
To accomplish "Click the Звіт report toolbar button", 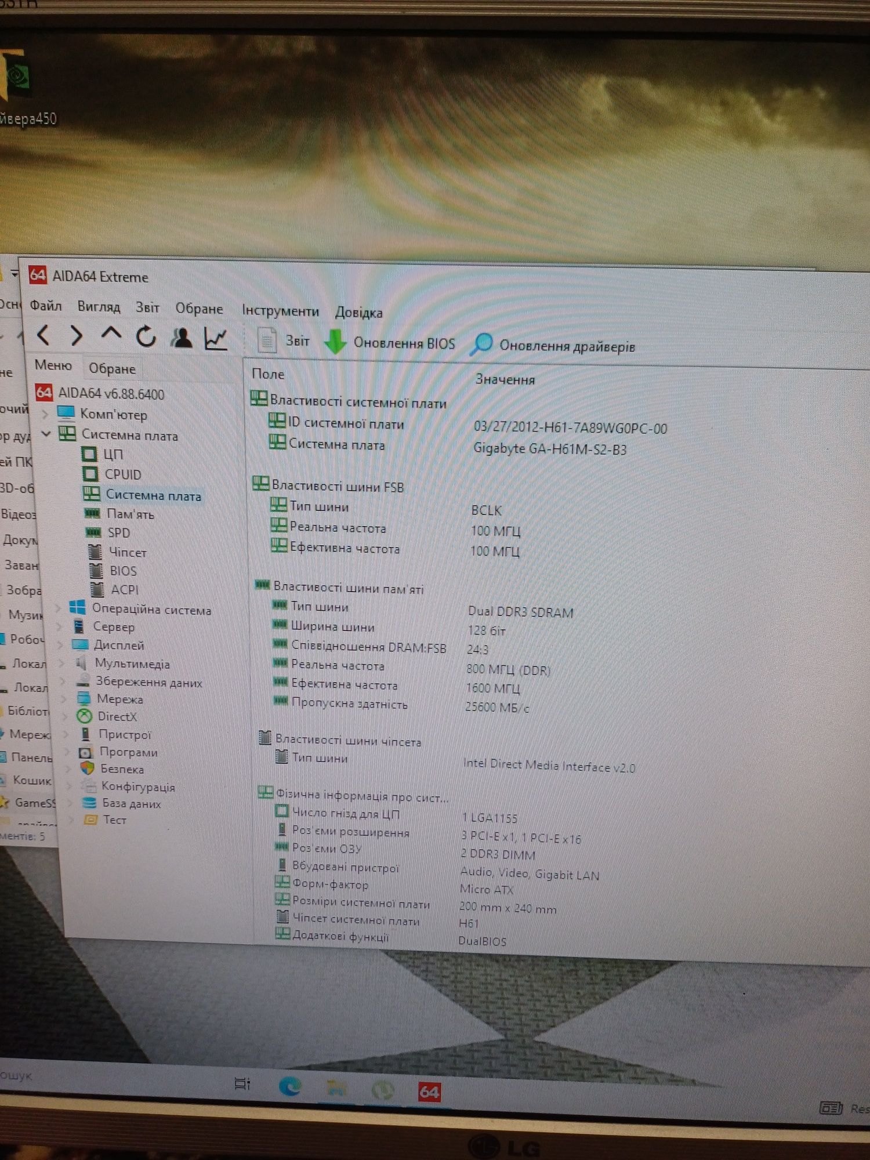I will [285, 340].
